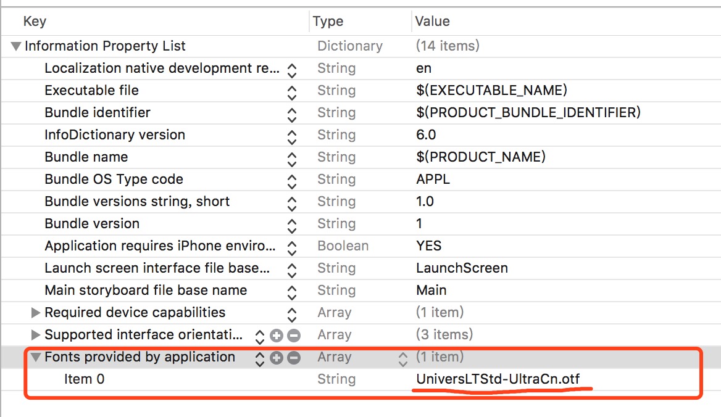Select the 6.0 InfoDictionary version value
This screenshot has height=417, width=721.
tap(427, 134)
